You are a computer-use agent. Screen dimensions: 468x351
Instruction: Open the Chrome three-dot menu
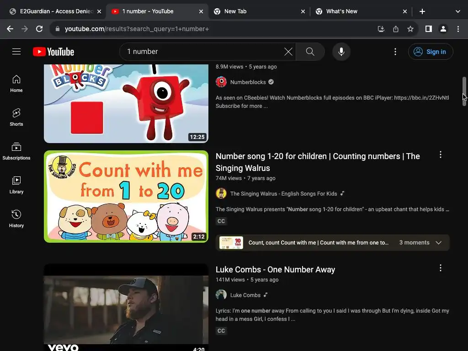(458, 29)
